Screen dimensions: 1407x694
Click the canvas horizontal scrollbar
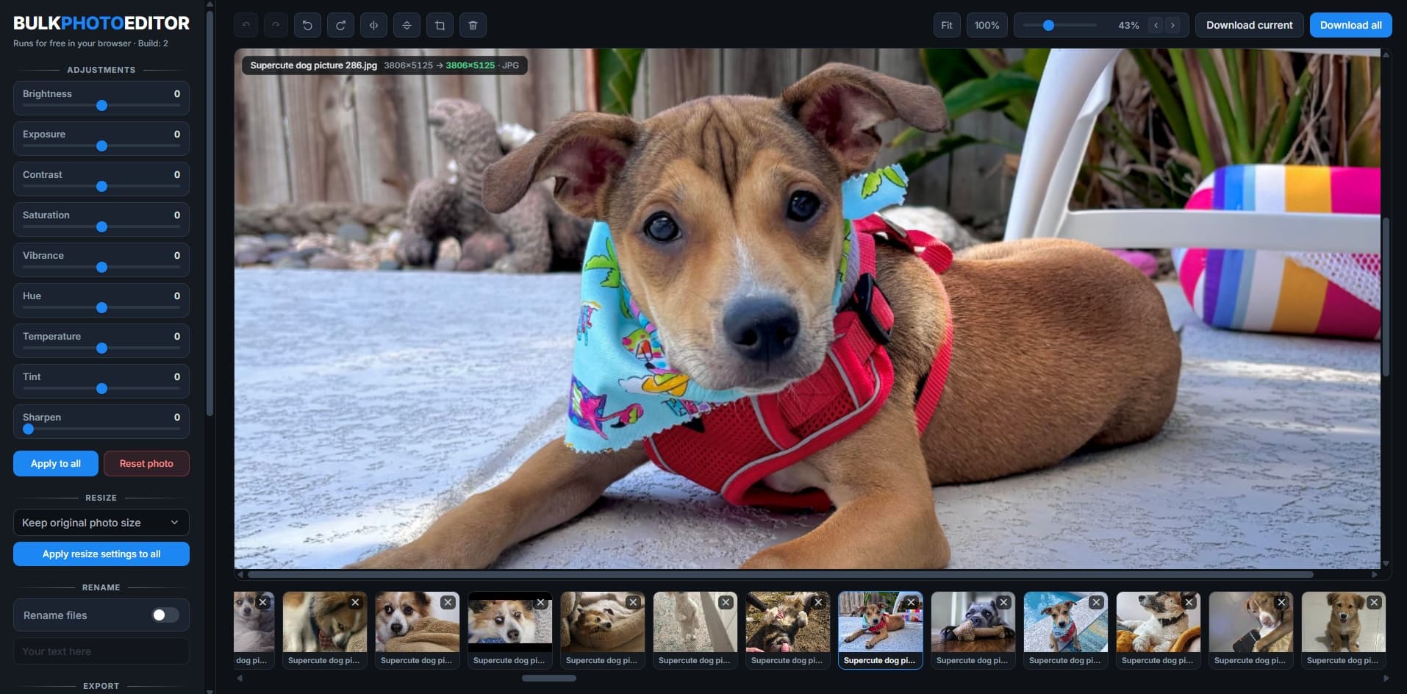coord(780,574)
